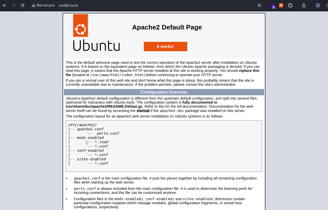
Task: Open the Extensions puzzle menu
Action: [x=290, y=5]
